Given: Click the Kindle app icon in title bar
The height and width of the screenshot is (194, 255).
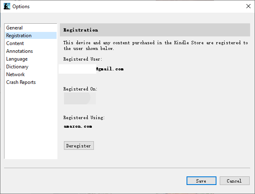Looking at the screenshot, I should [x=7, y=6].
